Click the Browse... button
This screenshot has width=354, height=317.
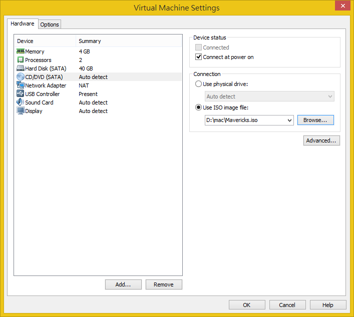pyautogui.click(x=315, y=120)
